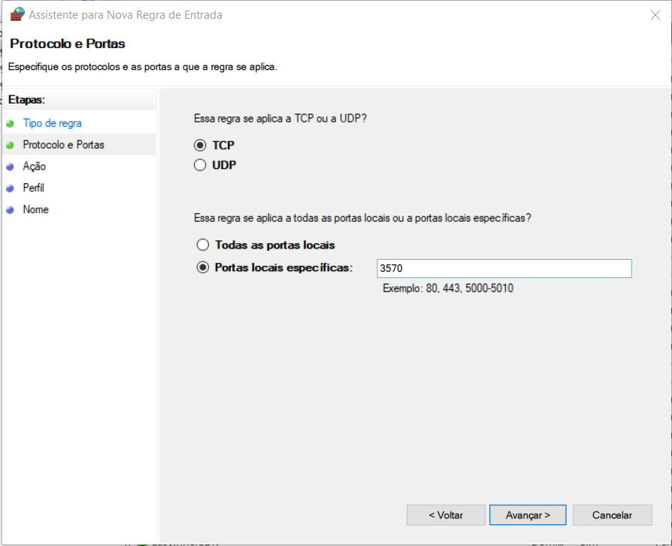Enable Portas locais específicas radio button
The width and height of the screenshot is (672, 546).
(202, 267)
